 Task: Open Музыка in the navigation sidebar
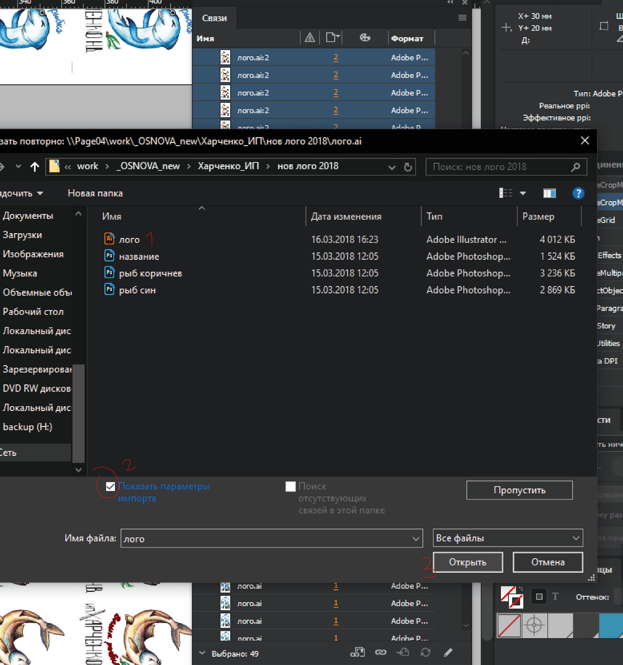click(x=20, y=274)
